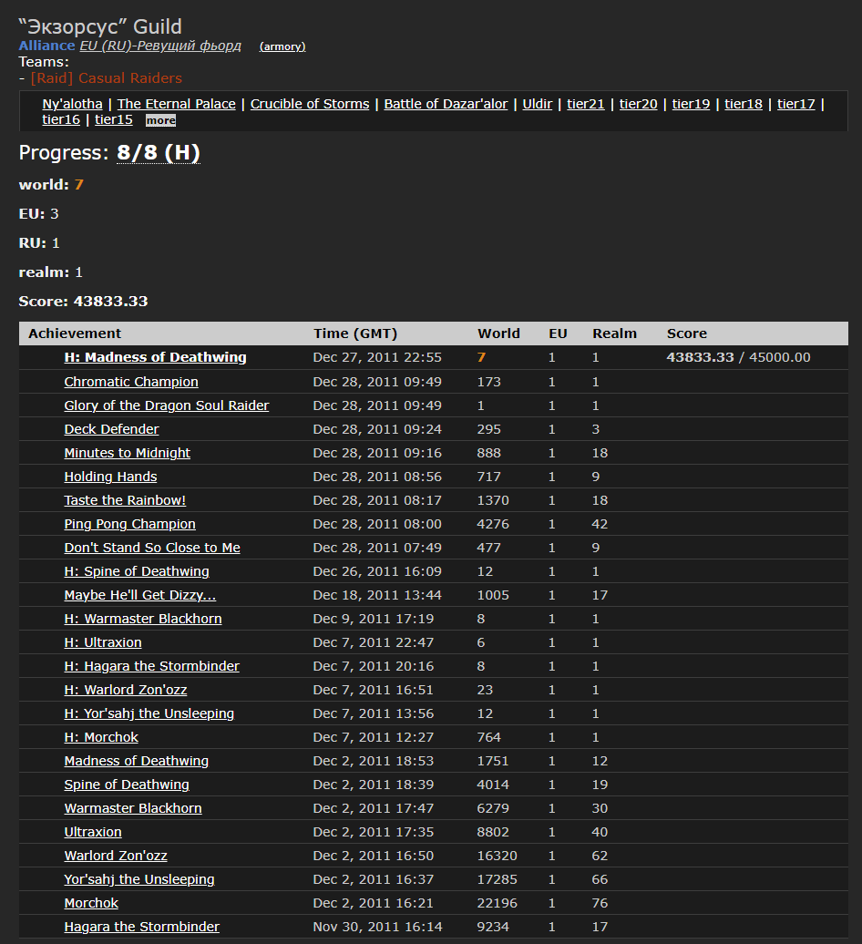Select the tier19 tab
Screen dimensions: 862x944
pos(691,104)
